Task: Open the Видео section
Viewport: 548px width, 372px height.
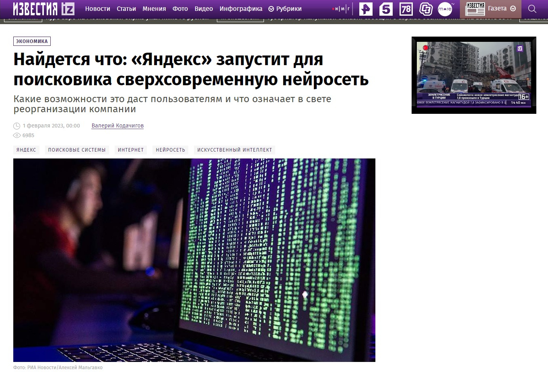Action: [x=204, y=9]
